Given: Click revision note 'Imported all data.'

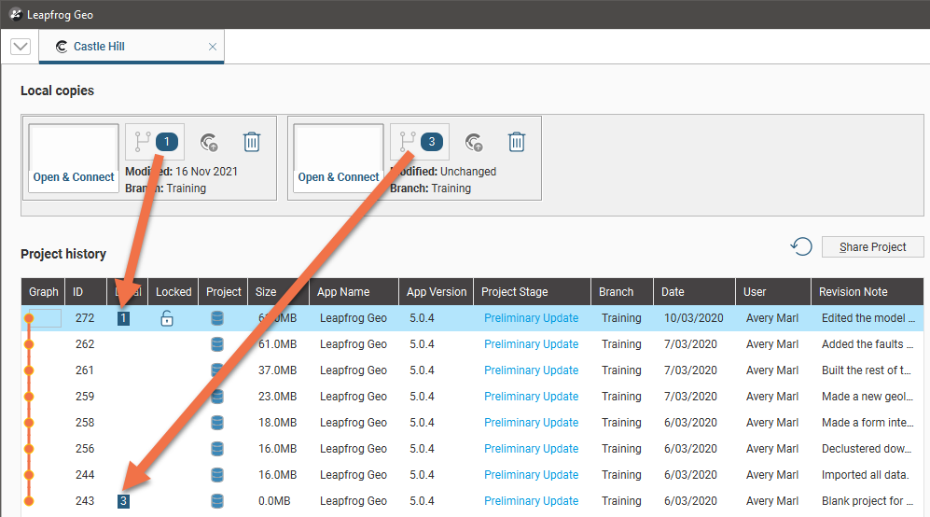Looking at the screenshot, I should (x=865, y=475).
